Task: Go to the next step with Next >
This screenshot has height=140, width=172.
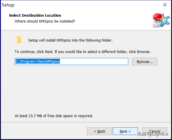Action: 125,131
